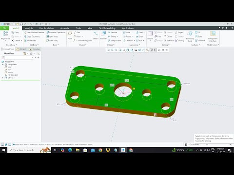
Task: Select the Hole tool in Engineering
Action: (x=127, y=33)
